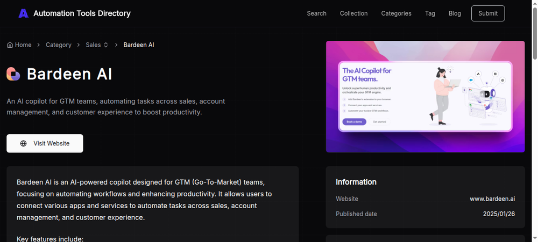Click the Submit button

point(488,13)
